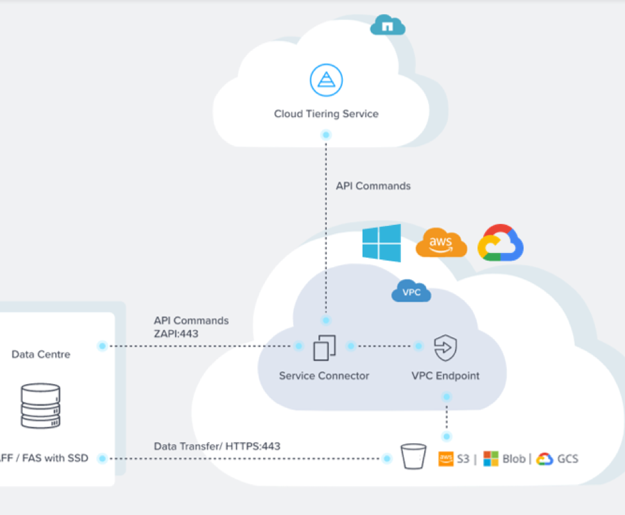Viewport: 625px width, 515px height.
Task: Select the small GCS cloud icon
Action: 545,458
